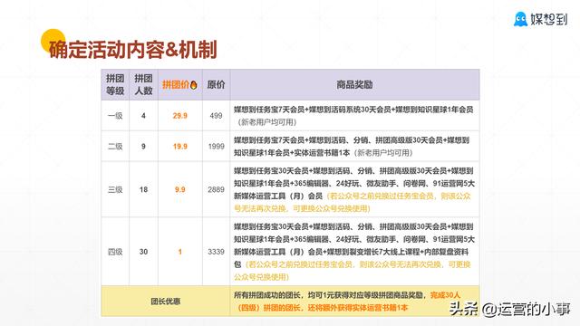Select the 四级 level cell
The image size is (580, 326).
[x=115, y=252]
